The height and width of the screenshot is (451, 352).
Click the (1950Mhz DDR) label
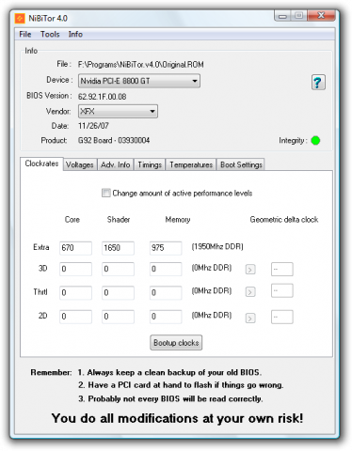217,247
